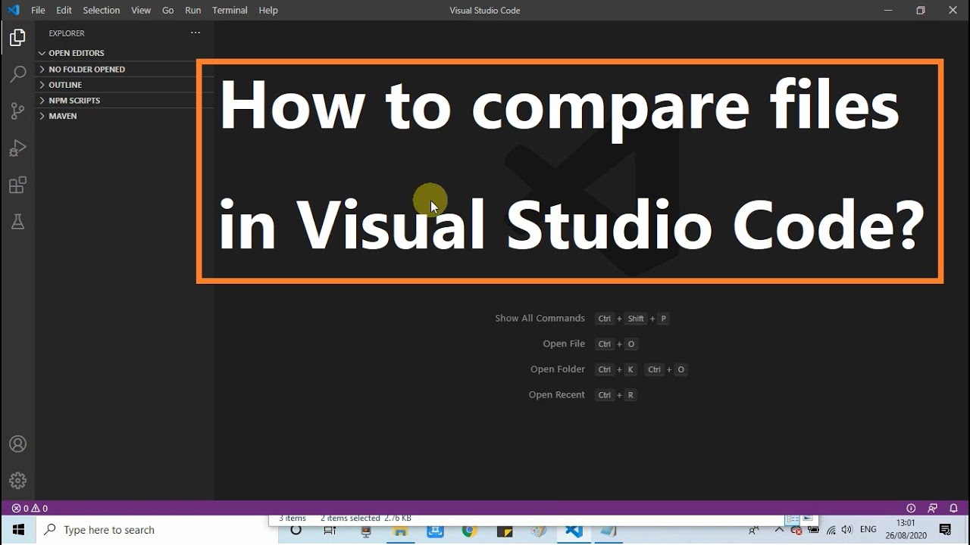Open the Terminal menu
Image resolution: width=970 pixels, height=545 pixels.
(x=230, y=10)
